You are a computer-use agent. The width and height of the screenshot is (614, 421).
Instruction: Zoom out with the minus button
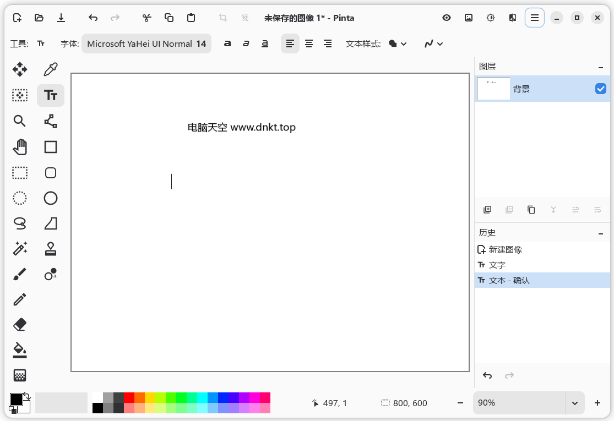pos(460,403)
